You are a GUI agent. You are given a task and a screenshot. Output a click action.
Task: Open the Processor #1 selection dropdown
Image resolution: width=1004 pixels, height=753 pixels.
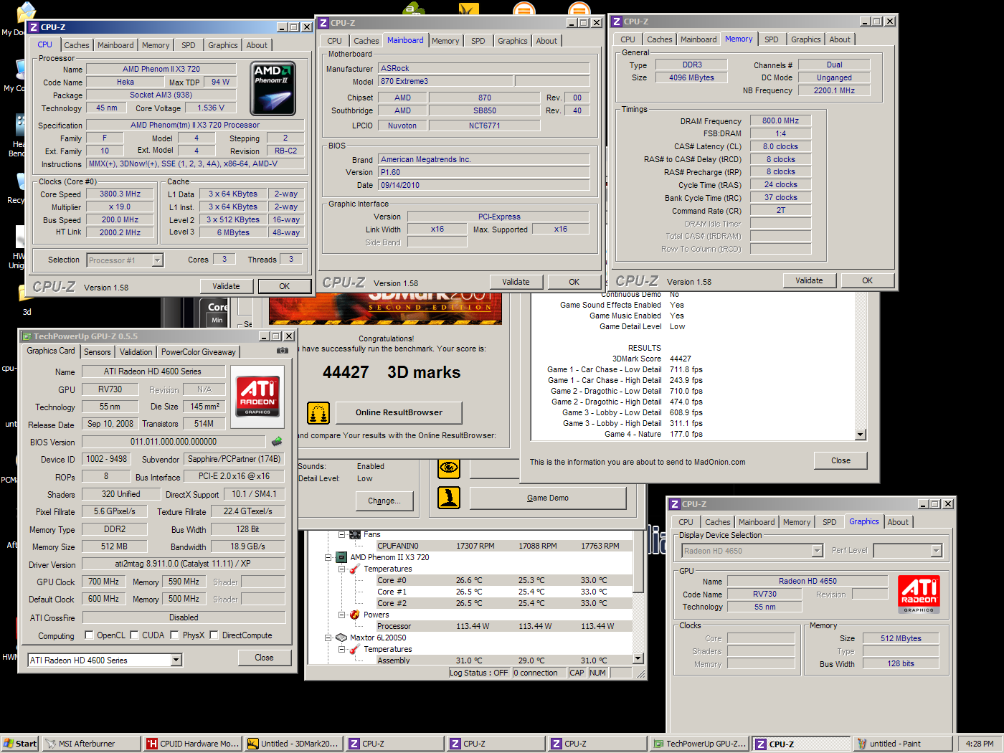click(x=157, y=260)
